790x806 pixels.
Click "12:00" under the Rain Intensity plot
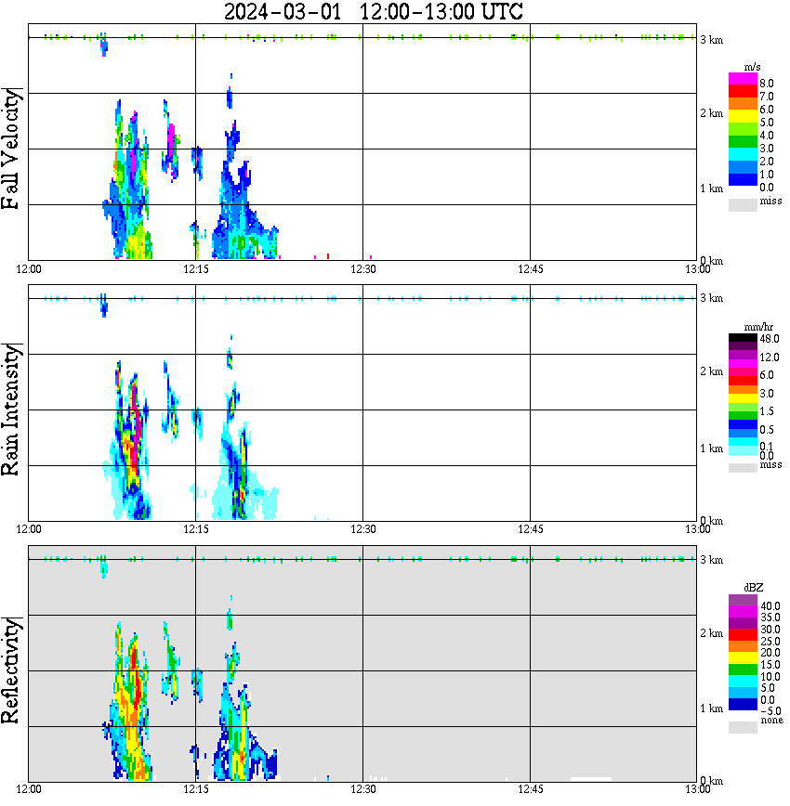[29, 529]
